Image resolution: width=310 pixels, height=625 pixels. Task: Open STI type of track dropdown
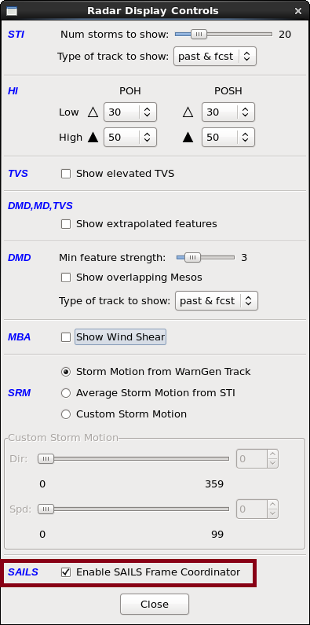tap(215, 57)
